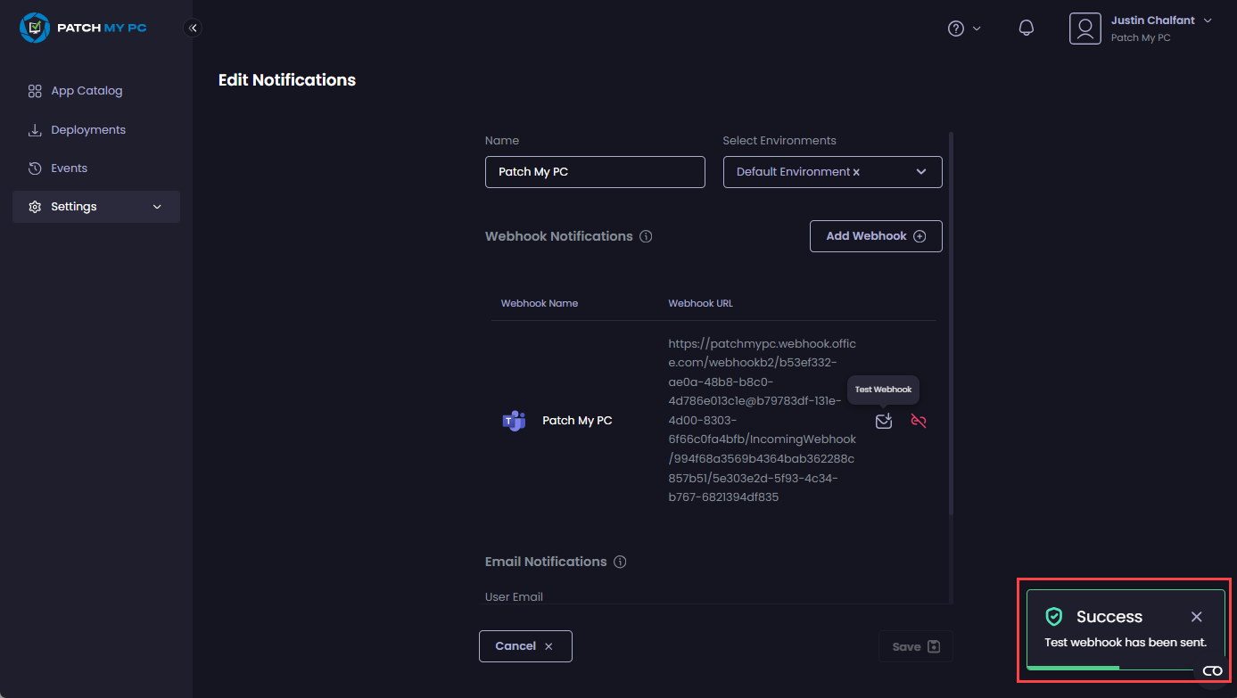Open the Events page
This screenshot has width=1237, height=698.
click(x=69, y=168)
